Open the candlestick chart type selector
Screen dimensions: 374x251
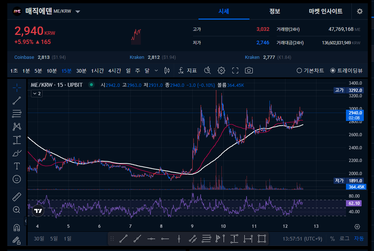coord(167,70)
